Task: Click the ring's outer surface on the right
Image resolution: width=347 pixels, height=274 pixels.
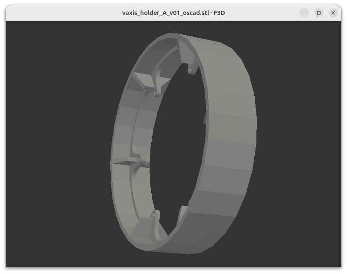Action: tap(231, 128)
